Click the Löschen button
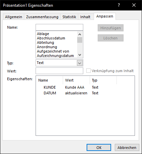This screenshot has height=154, width=142. [110, 38]
